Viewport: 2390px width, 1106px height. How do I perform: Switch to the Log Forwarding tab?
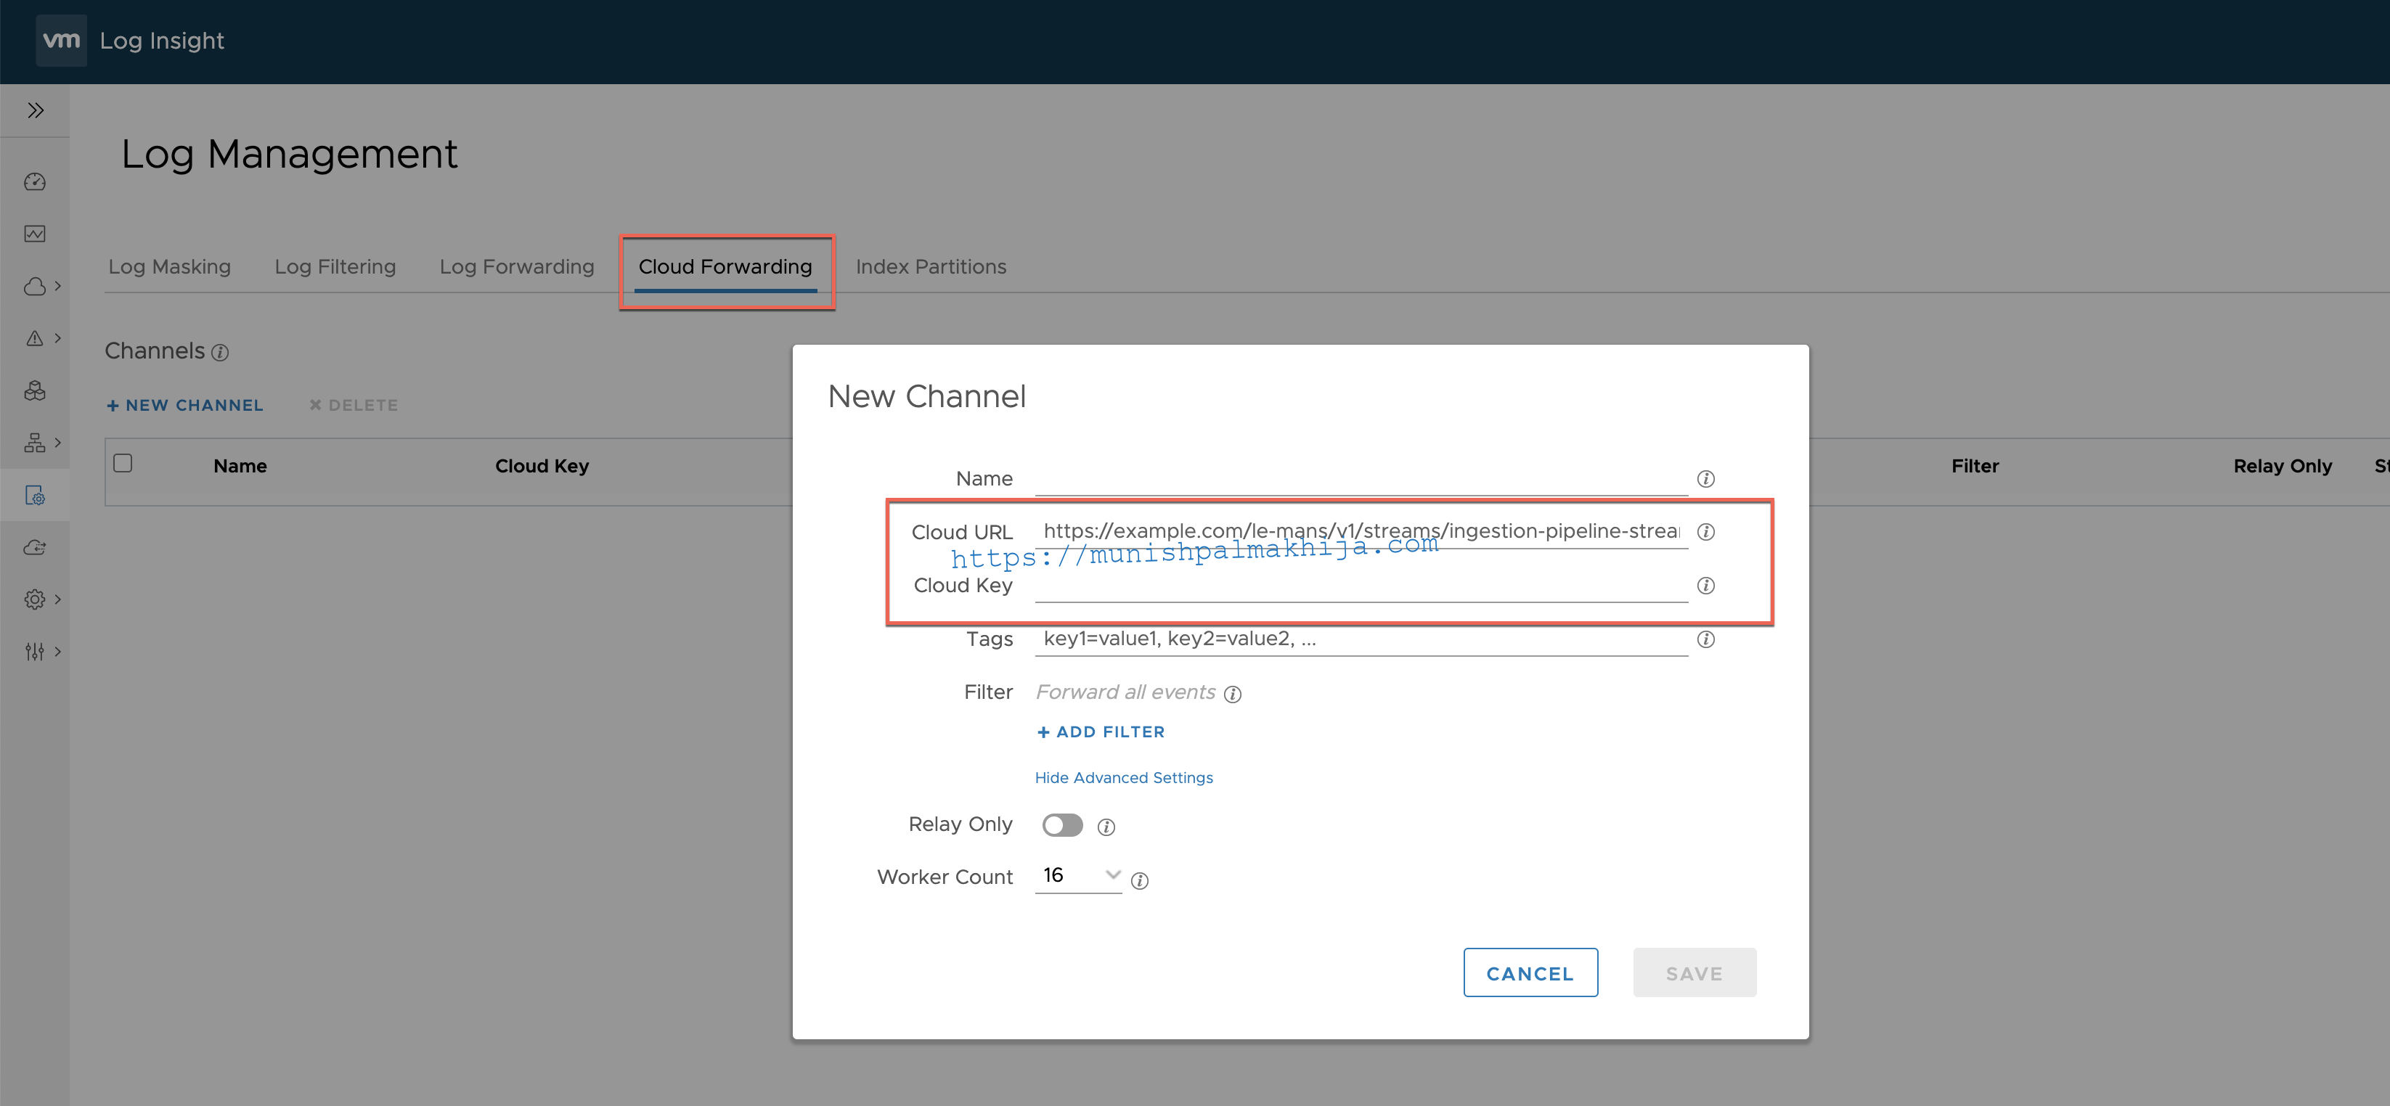[517, 267]
